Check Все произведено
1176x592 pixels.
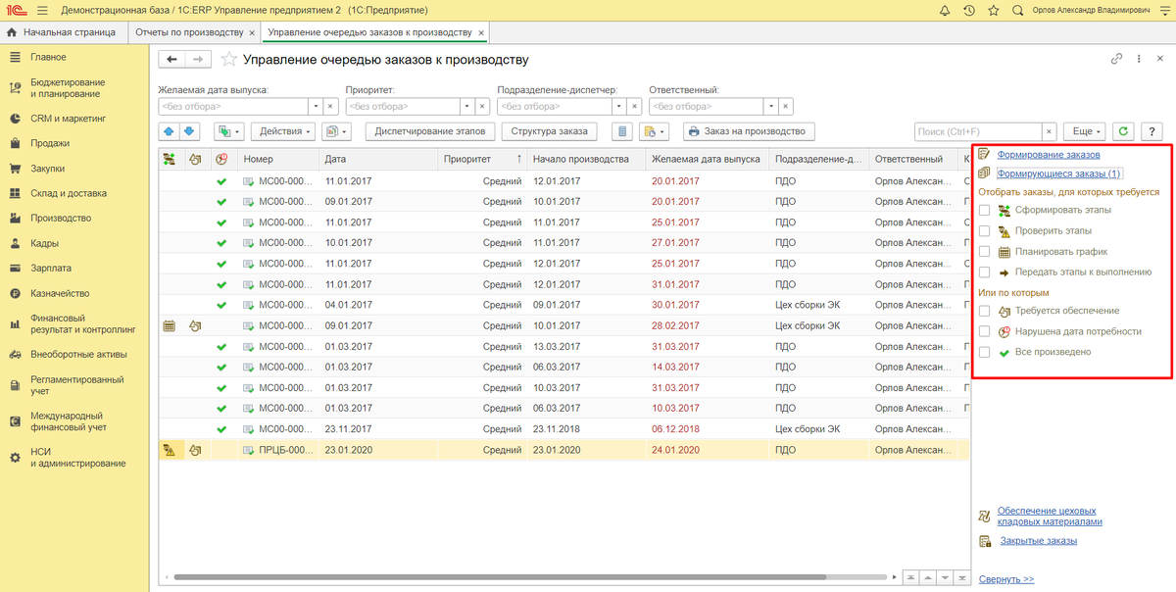point(985,352)
